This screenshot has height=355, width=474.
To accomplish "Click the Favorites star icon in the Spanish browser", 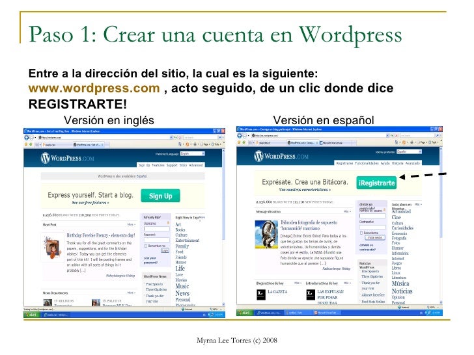I will (x=240, y=142).
